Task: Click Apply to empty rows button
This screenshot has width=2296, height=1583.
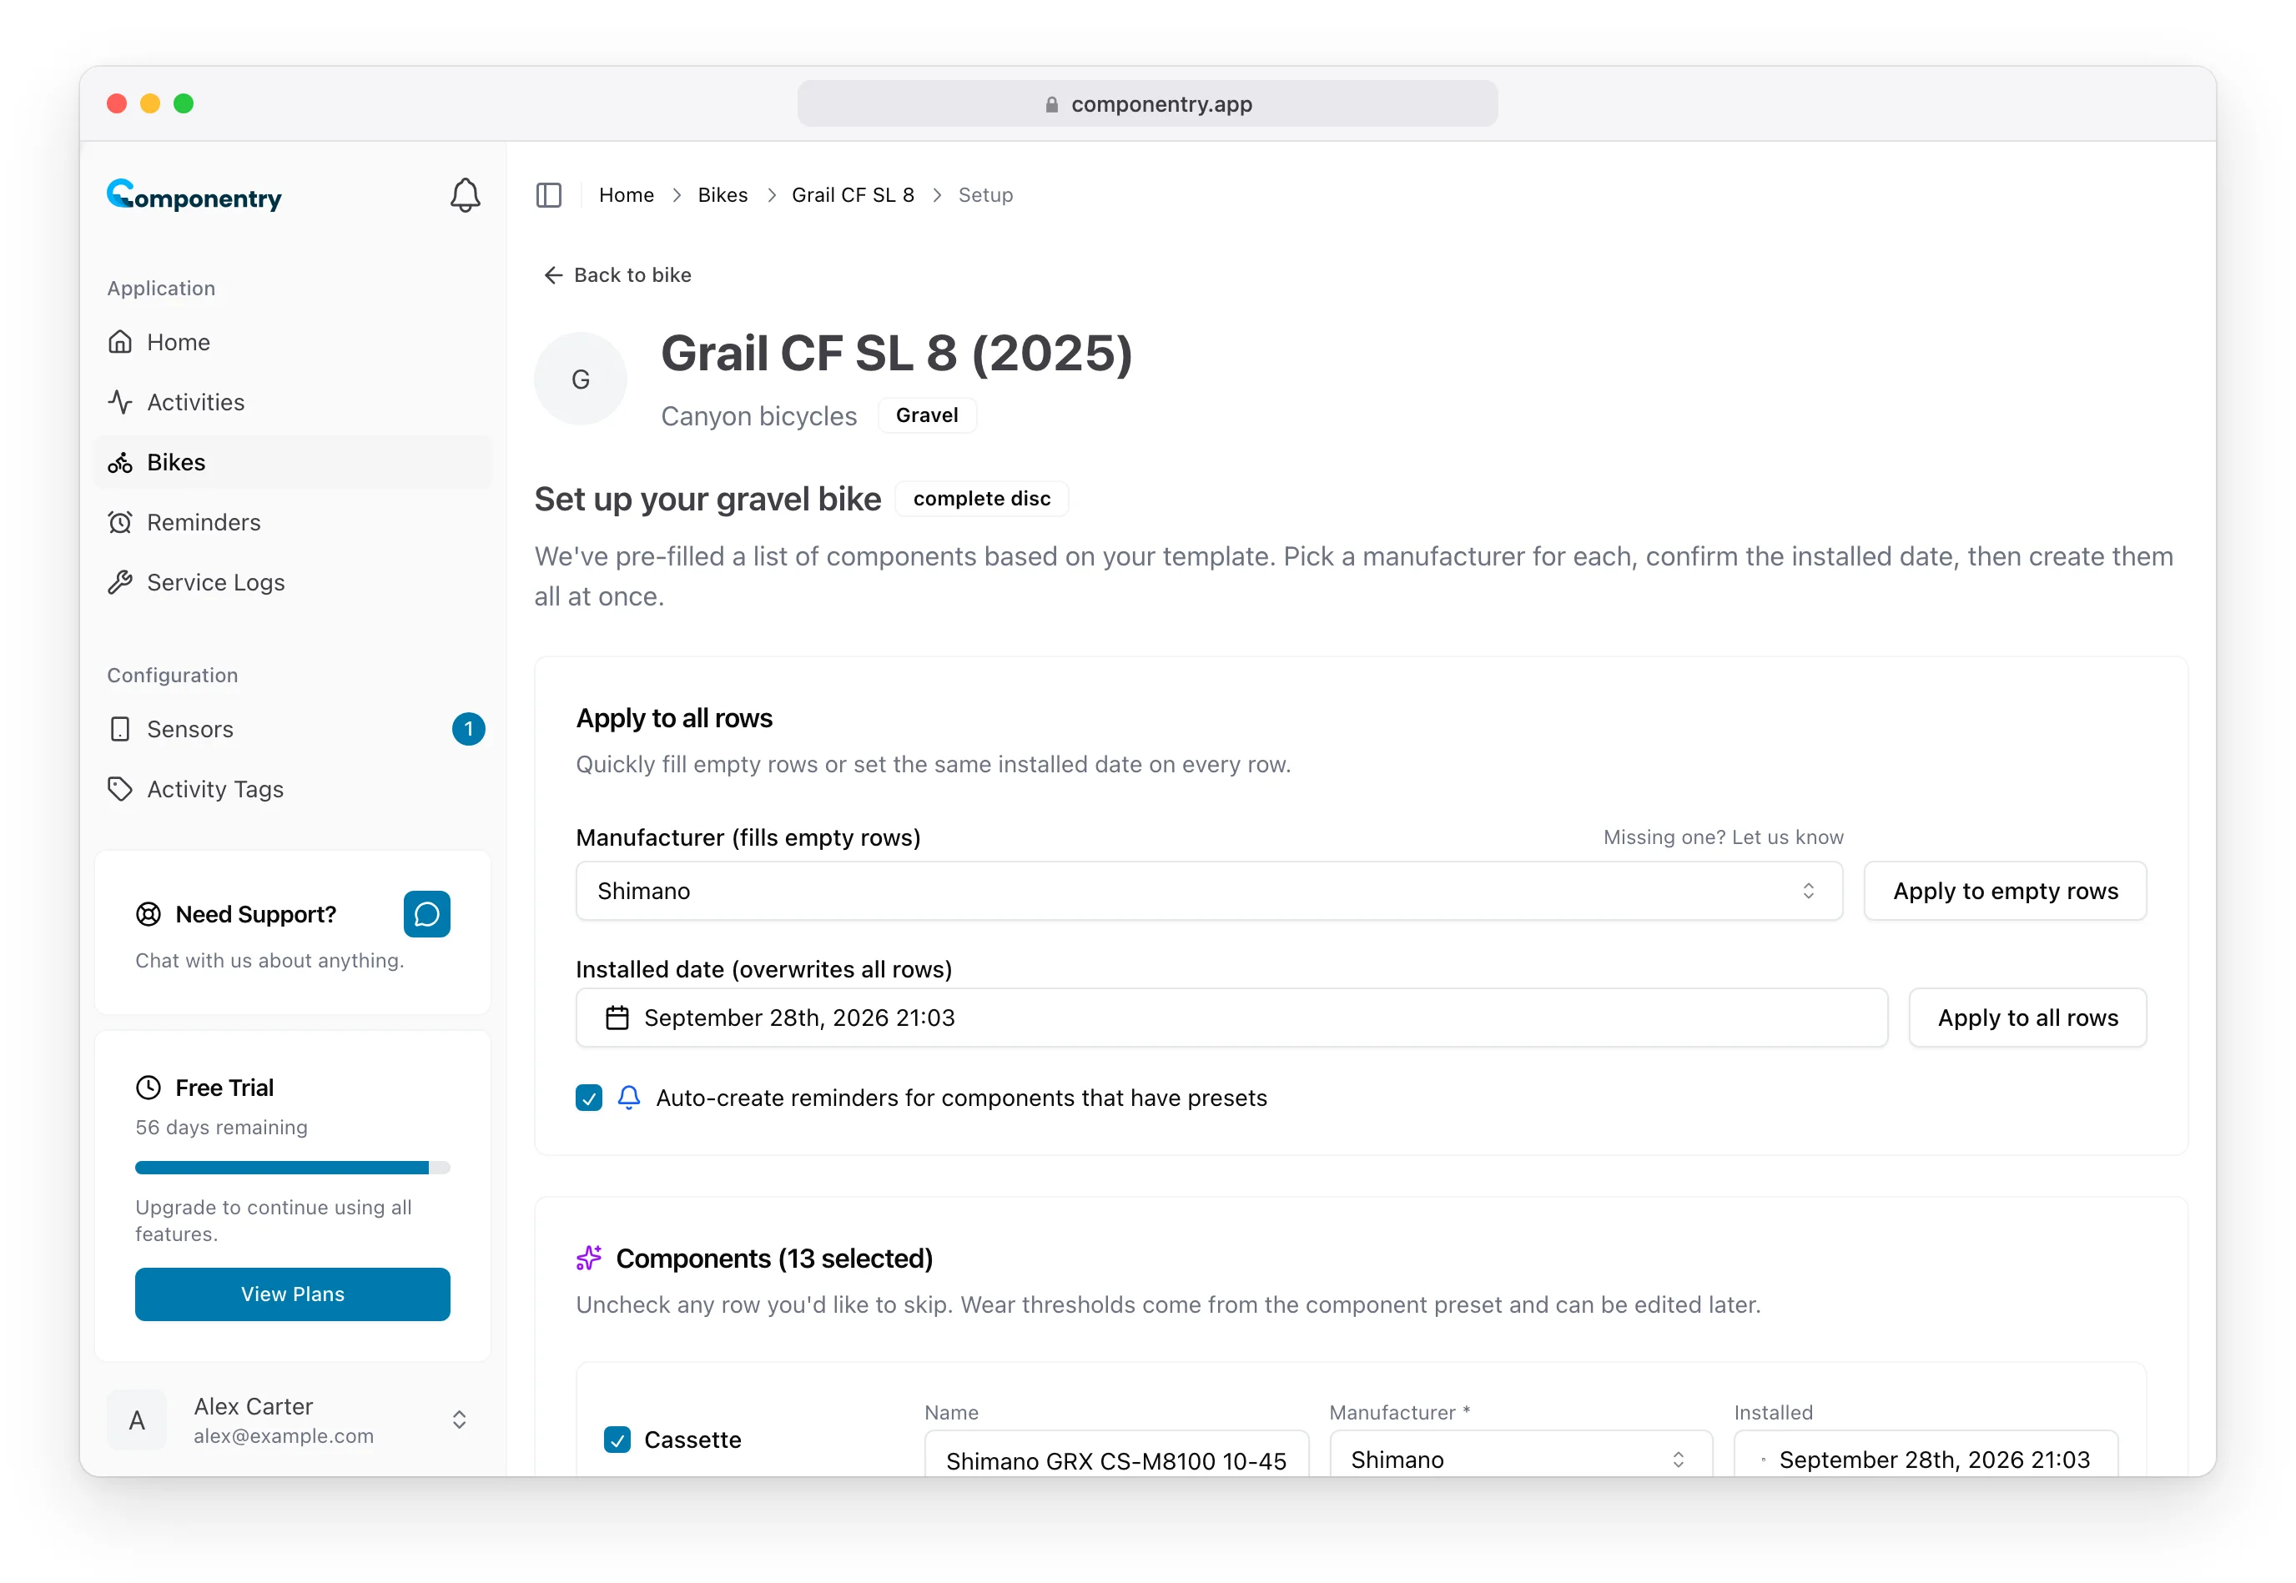Action: click(2006, 891)
